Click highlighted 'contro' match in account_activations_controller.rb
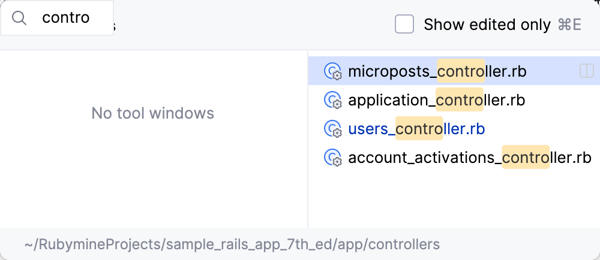 coord(525,158)
